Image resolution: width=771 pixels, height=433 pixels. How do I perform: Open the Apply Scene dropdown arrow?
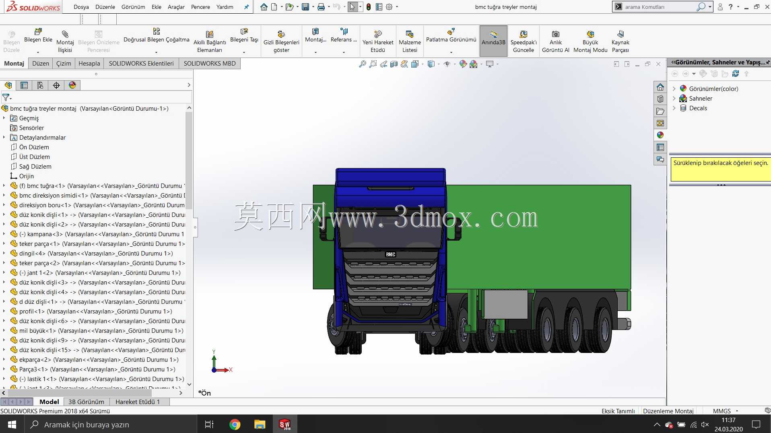[481, 64]
